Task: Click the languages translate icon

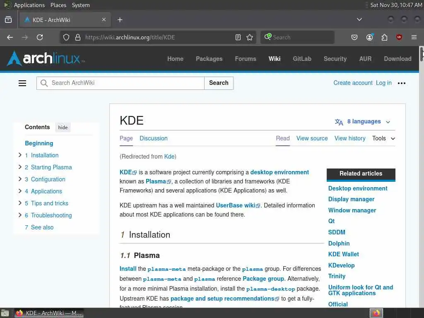Action: [x=339, y=122]
